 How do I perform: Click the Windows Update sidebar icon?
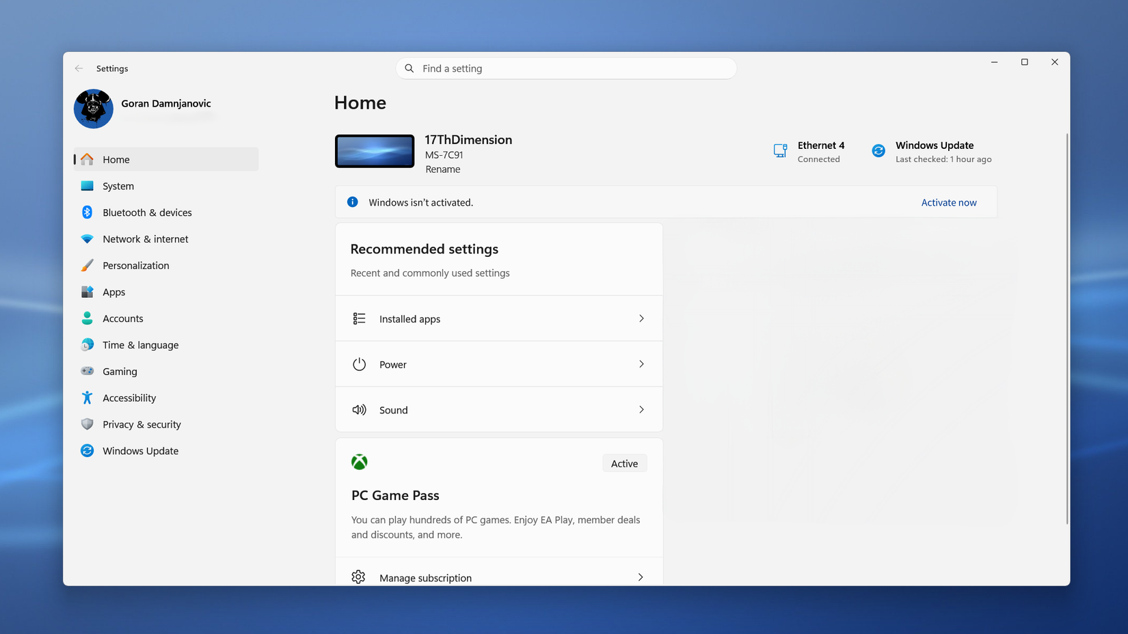coord(87,451)
